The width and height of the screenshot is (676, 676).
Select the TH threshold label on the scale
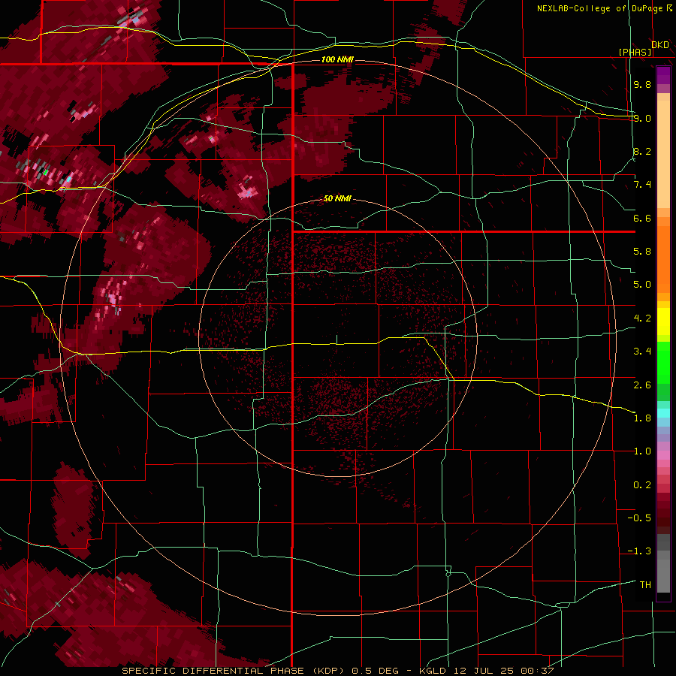pyautogui.click(x=645, y=585)
